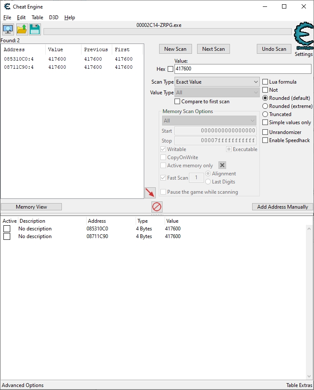The height and width of the screenshot is (390, 314).
Task: Open the Value Type dropdown
Action: (217, 93)
